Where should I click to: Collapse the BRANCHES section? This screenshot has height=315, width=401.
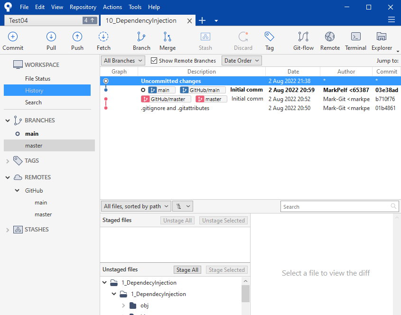(x=8, y=120)
